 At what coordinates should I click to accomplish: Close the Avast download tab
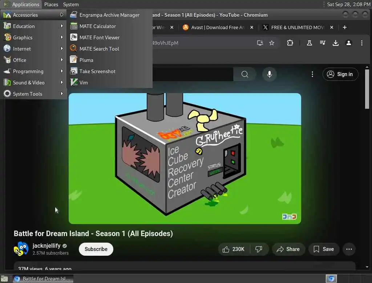[252, 27]
